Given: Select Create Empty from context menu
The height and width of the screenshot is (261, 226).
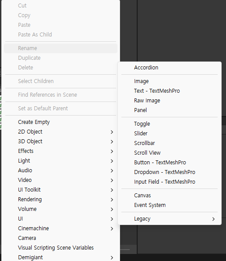Looking at the screenshot, I should click(x=61, y=122).
